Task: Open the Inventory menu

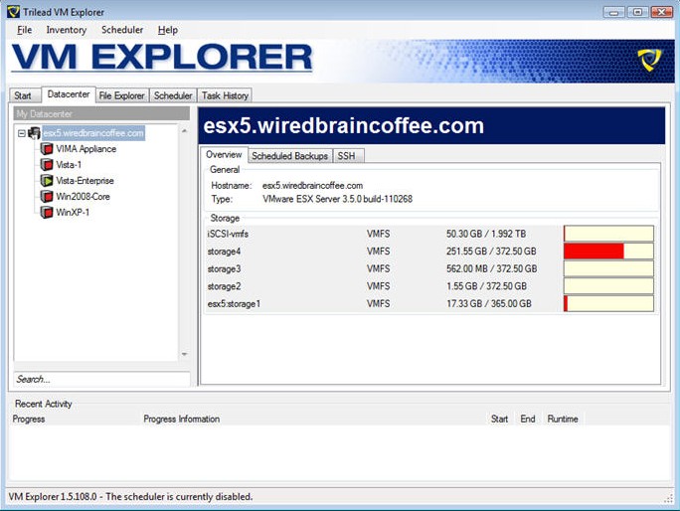Action: click(66, 30)
